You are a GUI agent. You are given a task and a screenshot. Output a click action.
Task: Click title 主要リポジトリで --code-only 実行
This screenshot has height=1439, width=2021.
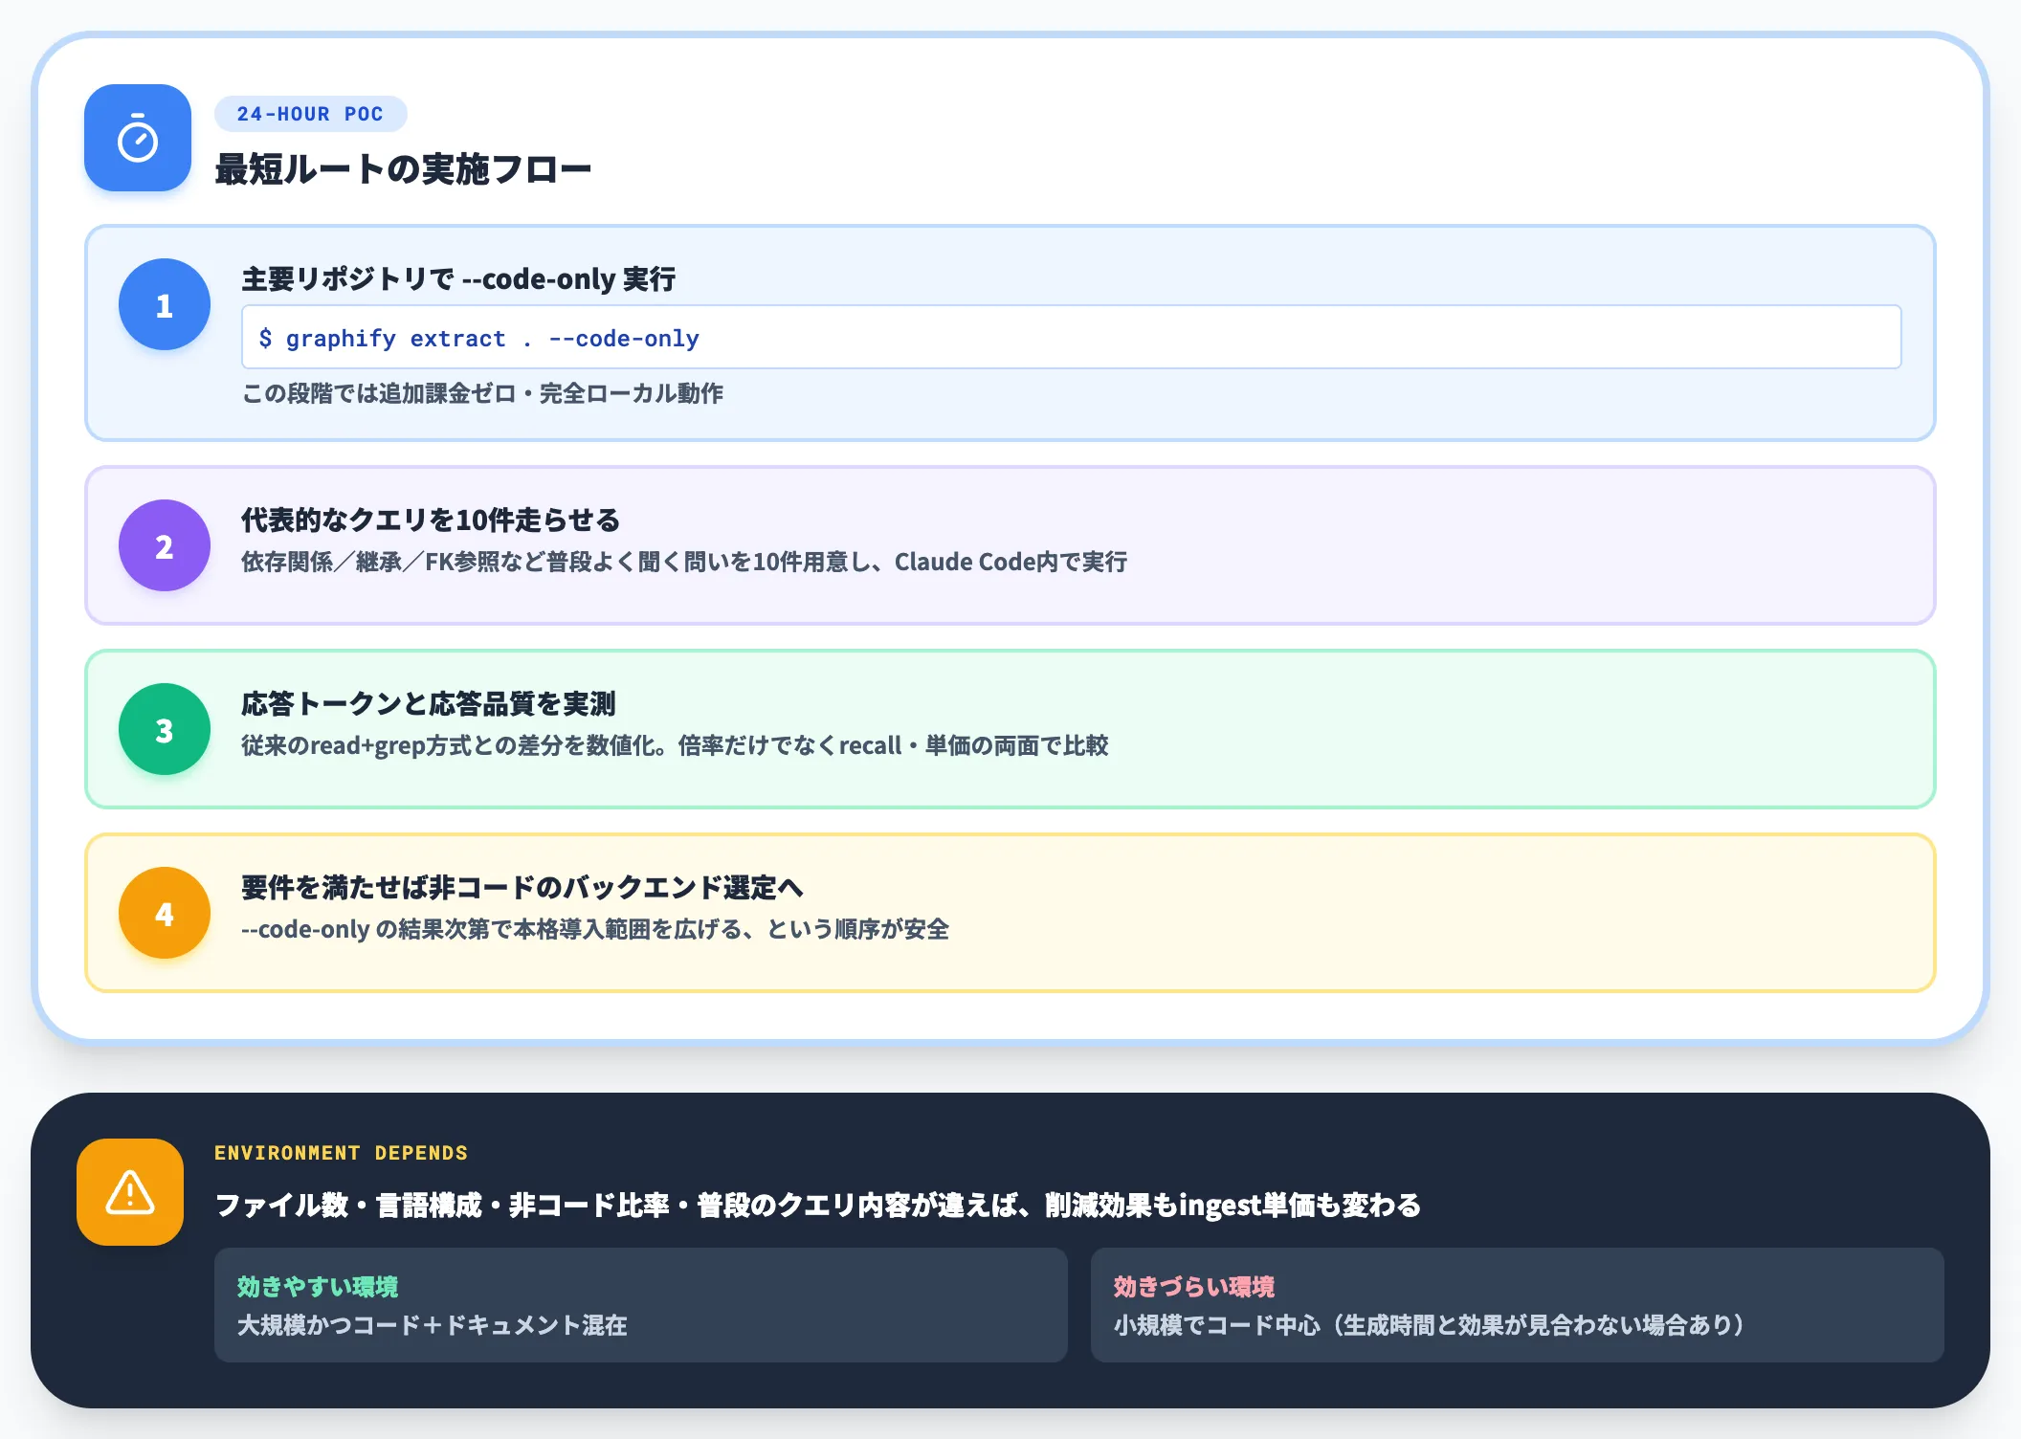[x=458, y=279]
